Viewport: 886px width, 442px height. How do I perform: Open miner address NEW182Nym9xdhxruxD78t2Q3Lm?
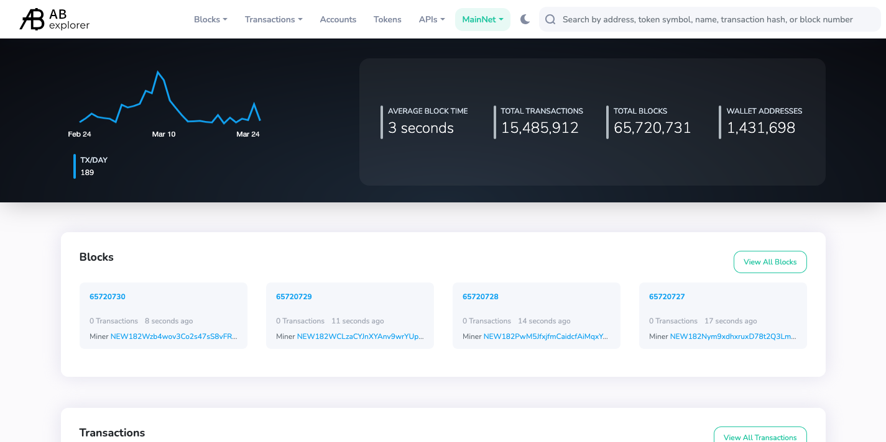733,336
